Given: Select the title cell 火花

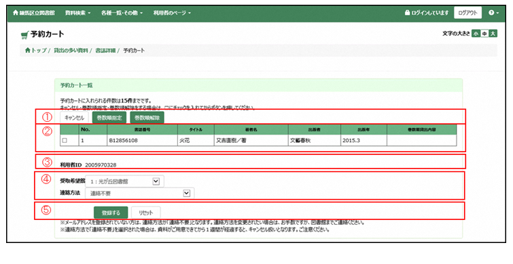Looking at the screenshot, I should [x=196, y=141].
